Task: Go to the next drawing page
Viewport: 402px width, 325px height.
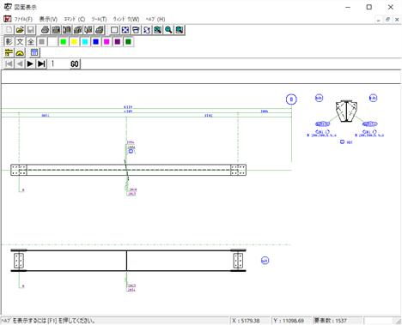Action: point(30,63)
